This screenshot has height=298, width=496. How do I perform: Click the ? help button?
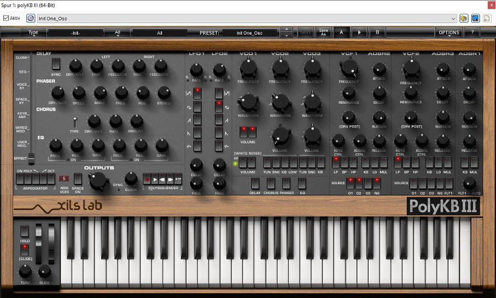(472, 32)
